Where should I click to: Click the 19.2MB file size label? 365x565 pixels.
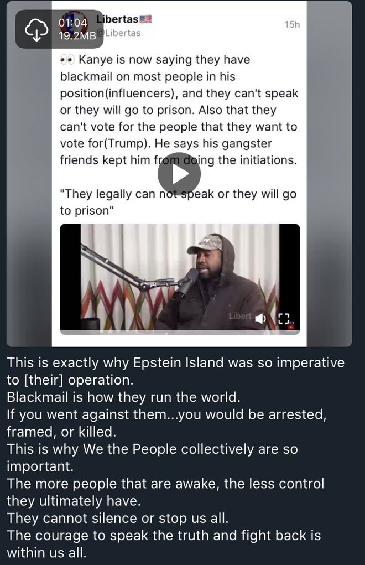[77, 35]
